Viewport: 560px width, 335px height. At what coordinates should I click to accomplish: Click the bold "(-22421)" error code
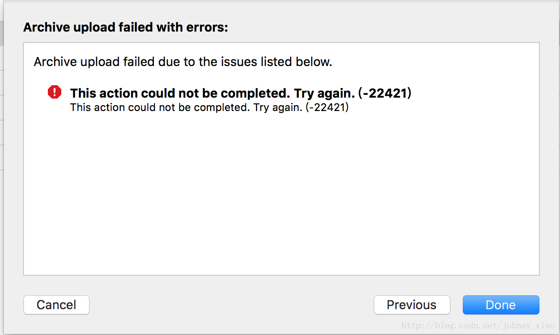(385, 93)
